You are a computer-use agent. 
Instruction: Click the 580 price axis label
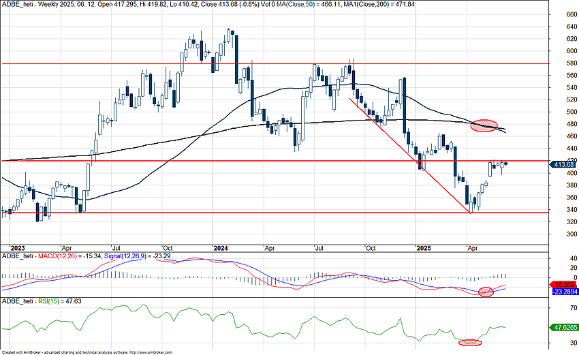pos(572,63)
